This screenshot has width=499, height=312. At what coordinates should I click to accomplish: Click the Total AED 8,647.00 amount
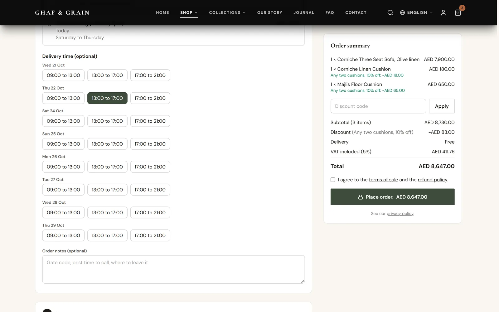436,166
